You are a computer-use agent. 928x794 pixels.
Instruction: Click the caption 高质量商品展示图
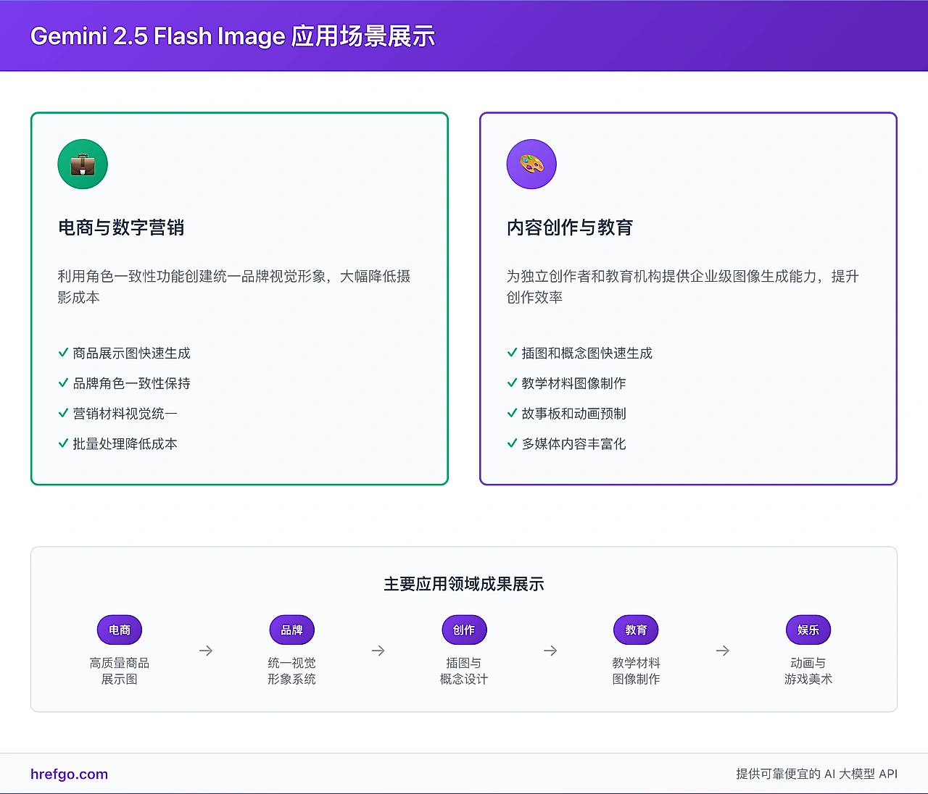click(120, 671)
